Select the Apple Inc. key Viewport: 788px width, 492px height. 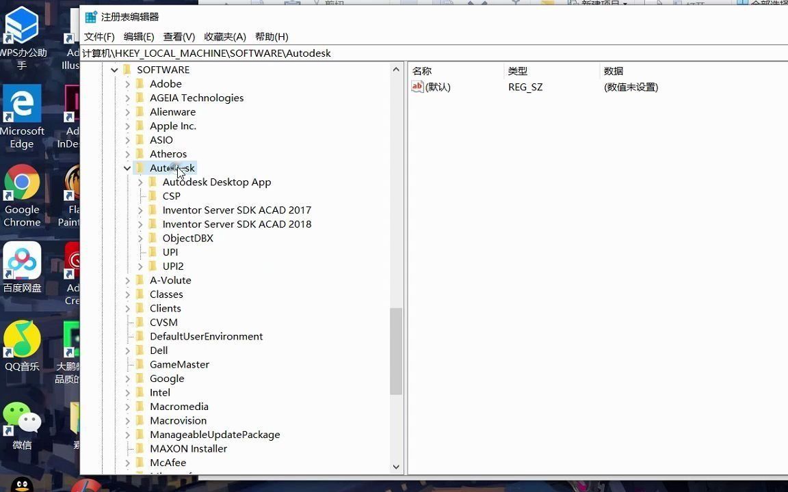(x=173, y=126)
